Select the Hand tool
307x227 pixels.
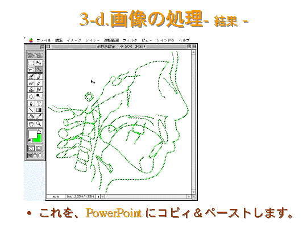(x=31, y=124)
